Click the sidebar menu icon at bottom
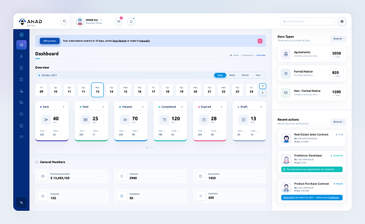This screenshot has height=224, width=365. [22, 202]
